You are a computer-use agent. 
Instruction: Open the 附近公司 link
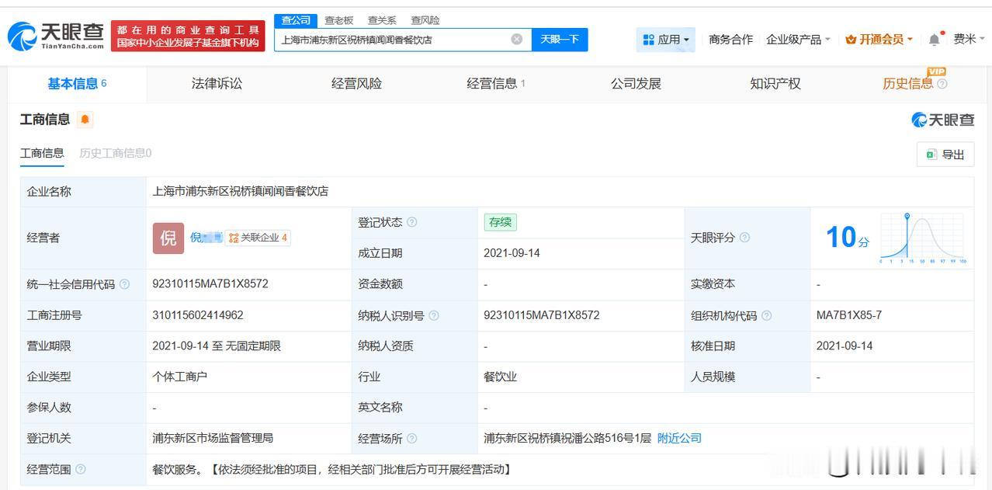click(679, 439)
